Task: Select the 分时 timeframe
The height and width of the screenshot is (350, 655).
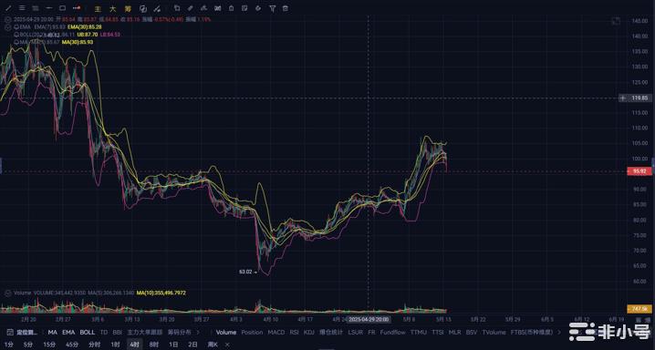Action: [94, 345]
